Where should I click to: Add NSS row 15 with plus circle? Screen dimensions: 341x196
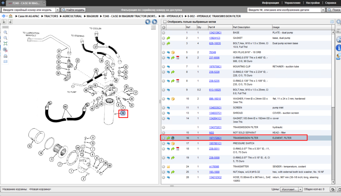164,133
